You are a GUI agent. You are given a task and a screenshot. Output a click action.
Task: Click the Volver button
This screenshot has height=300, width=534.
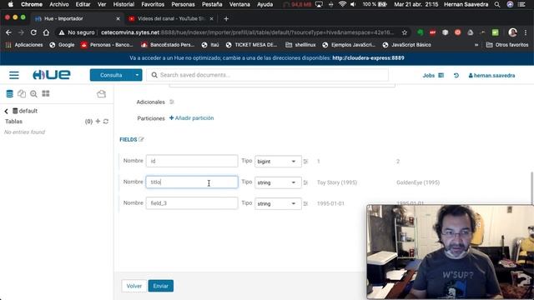[133, 286]
